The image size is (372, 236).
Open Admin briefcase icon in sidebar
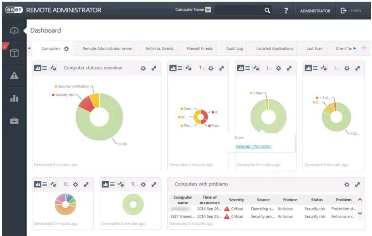[14, 121]
